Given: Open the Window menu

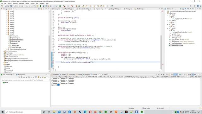Looking at the screenshot, I should click(x=42, y=3).
